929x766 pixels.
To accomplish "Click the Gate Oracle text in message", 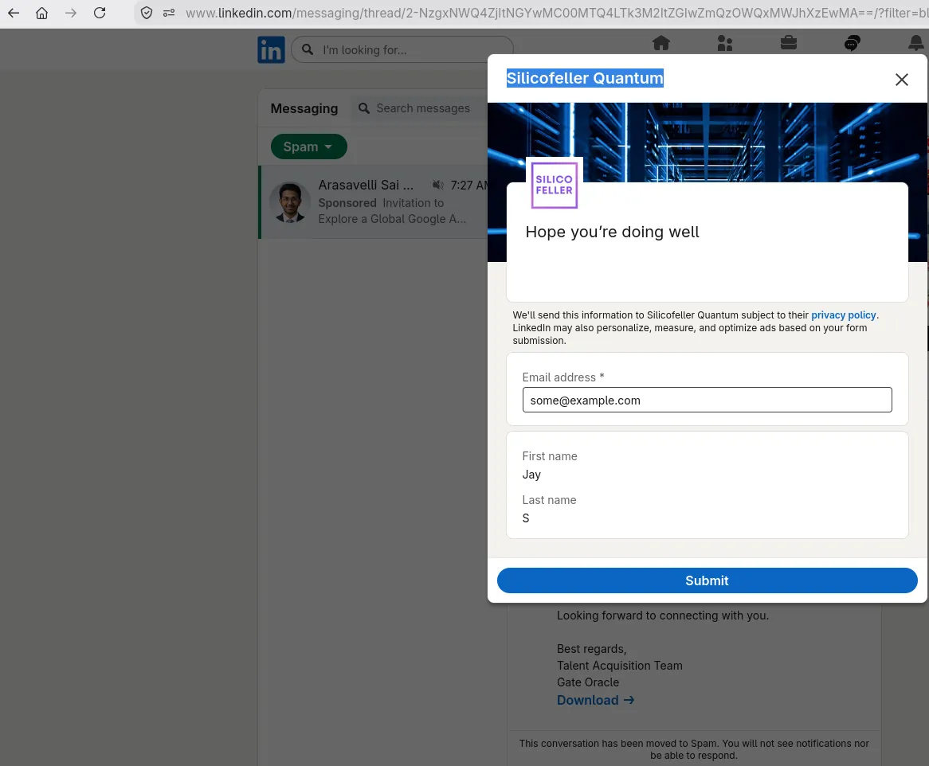I will click(x=588, y=682).
